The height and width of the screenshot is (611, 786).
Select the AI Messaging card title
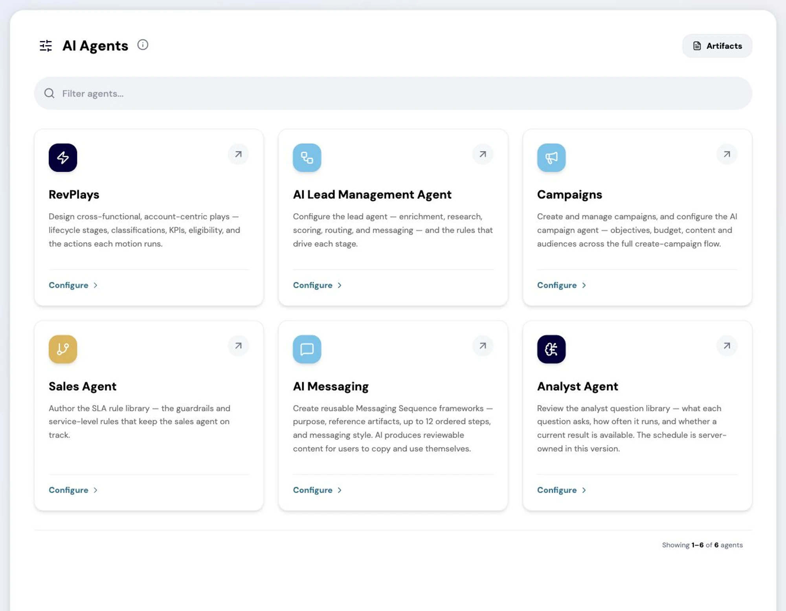[331, 386]
